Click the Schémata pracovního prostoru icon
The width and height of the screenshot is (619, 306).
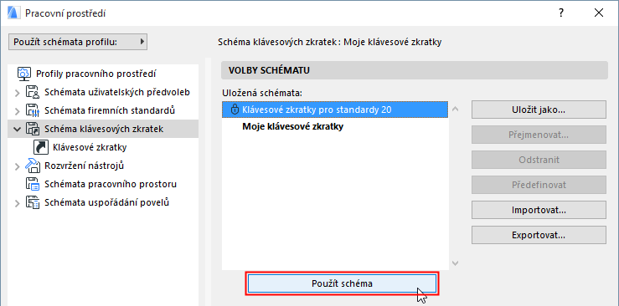[x=33, y=184]
